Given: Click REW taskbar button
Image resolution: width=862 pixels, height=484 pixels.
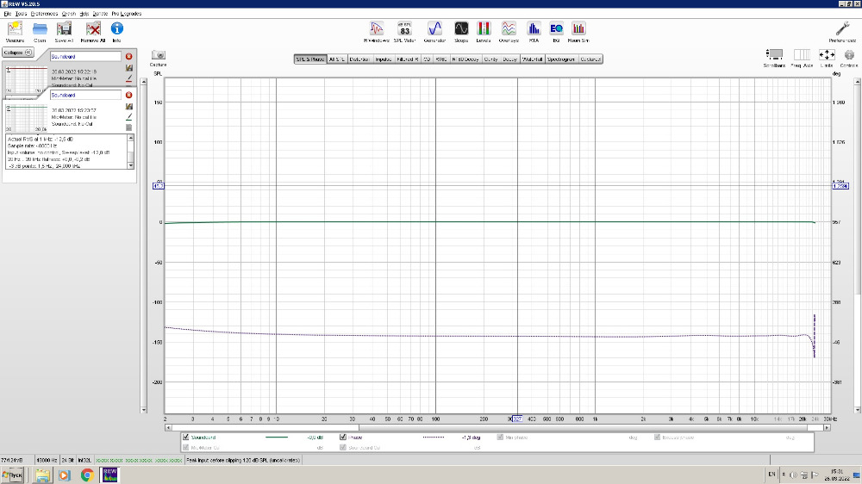Looking at the screenshot, I should (110, 475).
